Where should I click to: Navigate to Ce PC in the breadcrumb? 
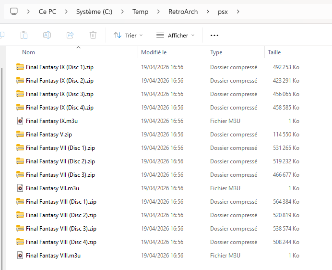(x=47, y=12)
